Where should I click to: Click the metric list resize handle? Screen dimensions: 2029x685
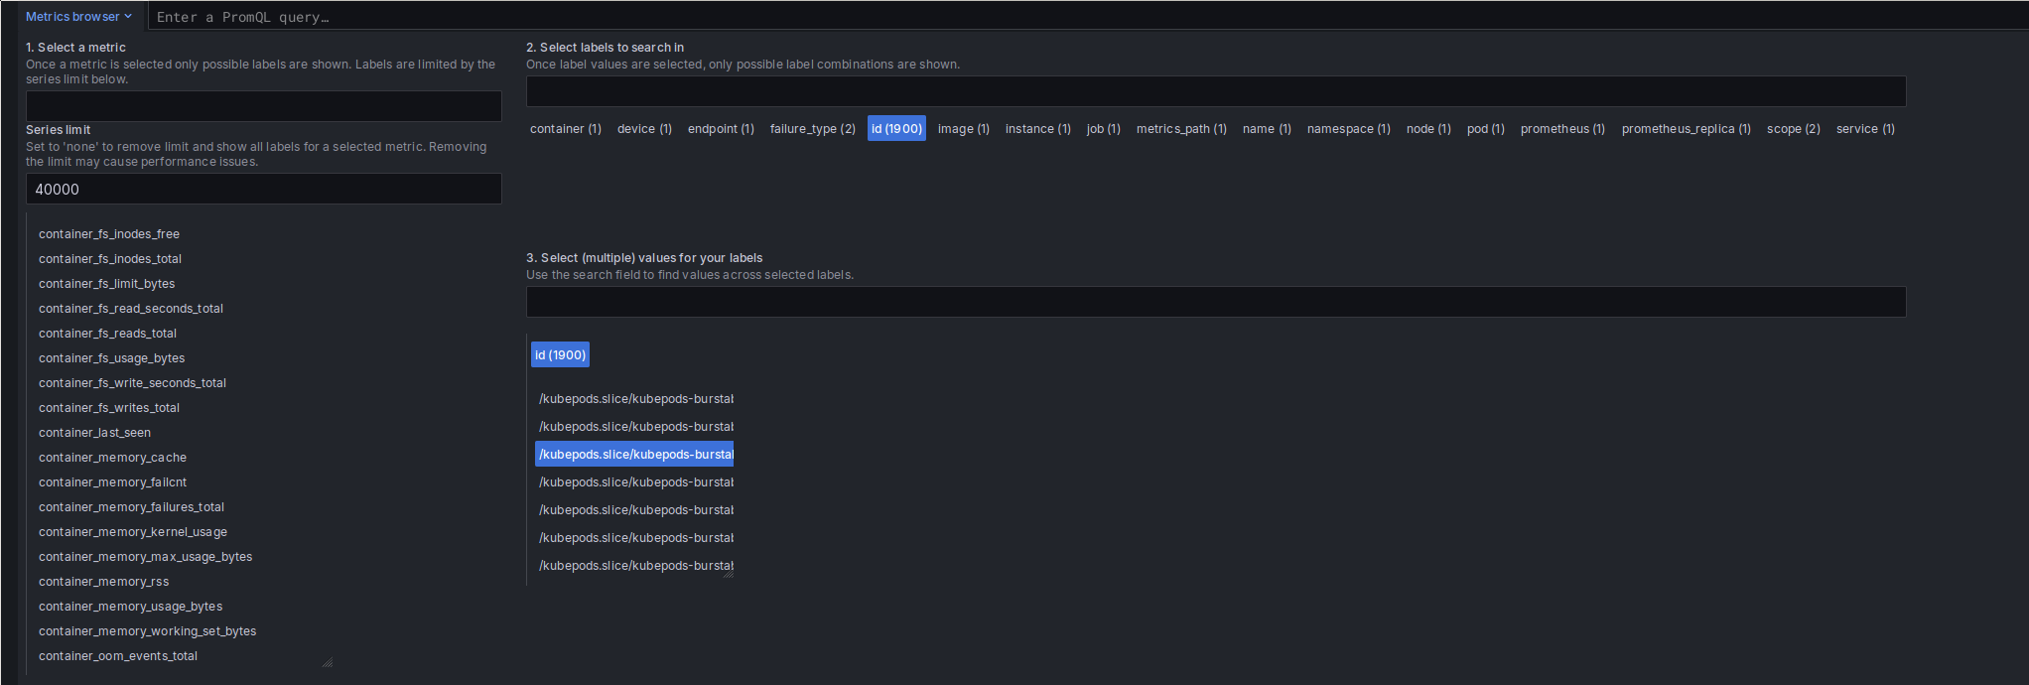coord(328,662)
